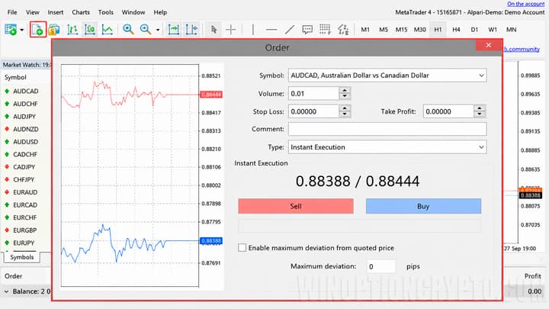Open the Type dropdown showing Instant Execution
549x309 pixels.
click(481, 147)
